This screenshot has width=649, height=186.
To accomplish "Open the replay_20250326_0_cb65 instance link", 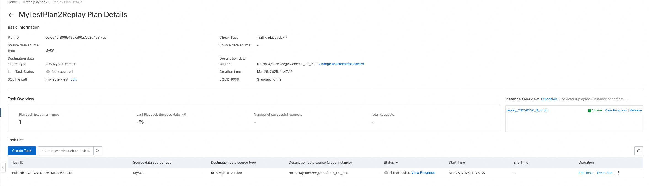I will click(527, 110).
